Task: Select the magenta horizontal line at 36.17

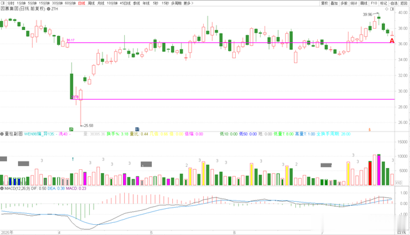Action: click(230, 43)
